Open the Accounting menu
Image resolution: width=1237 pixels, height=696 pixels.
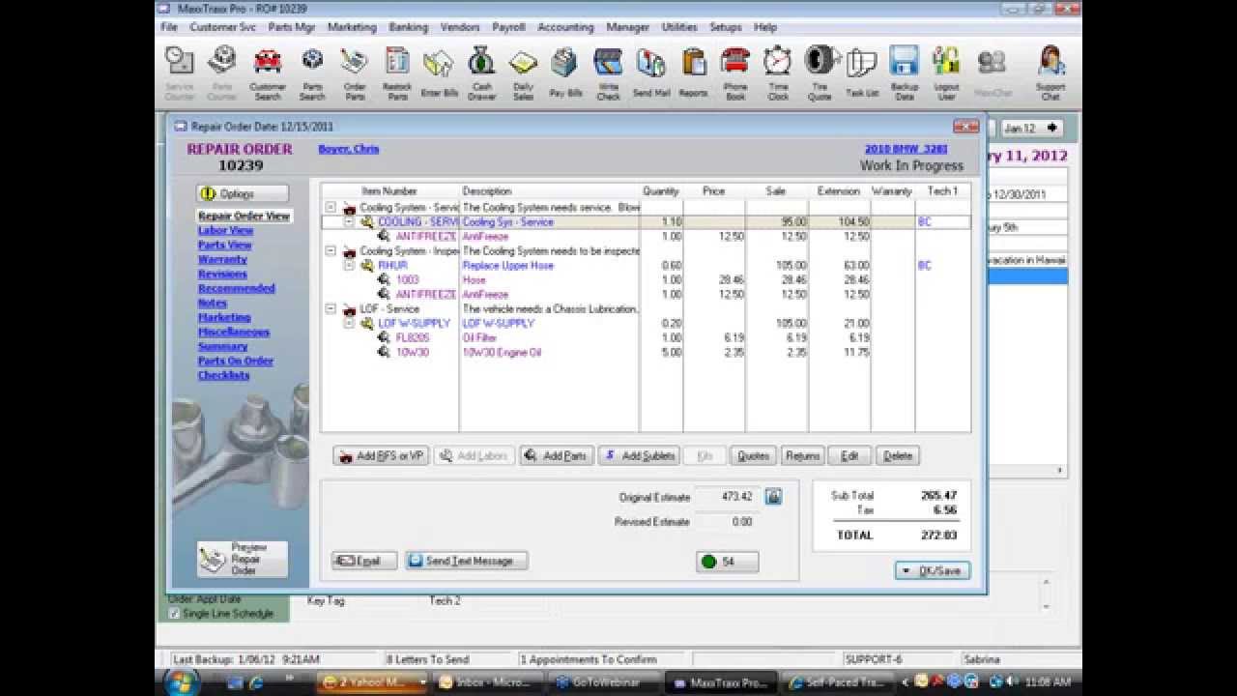[565, 27]
